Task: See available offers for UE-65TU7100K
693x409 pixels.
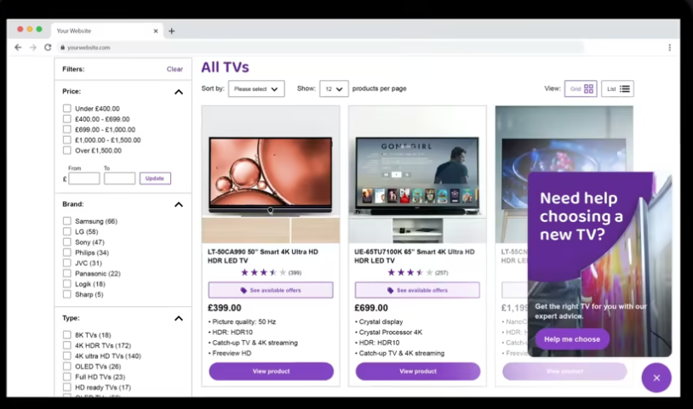Action: point(418,290)
